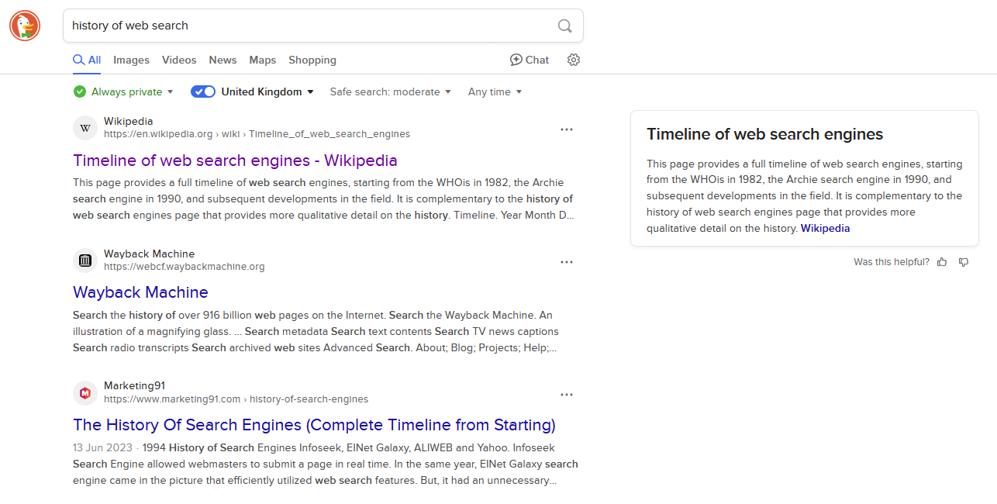
Task: Open the settings gear icon
Action: [x=574, y=60]
